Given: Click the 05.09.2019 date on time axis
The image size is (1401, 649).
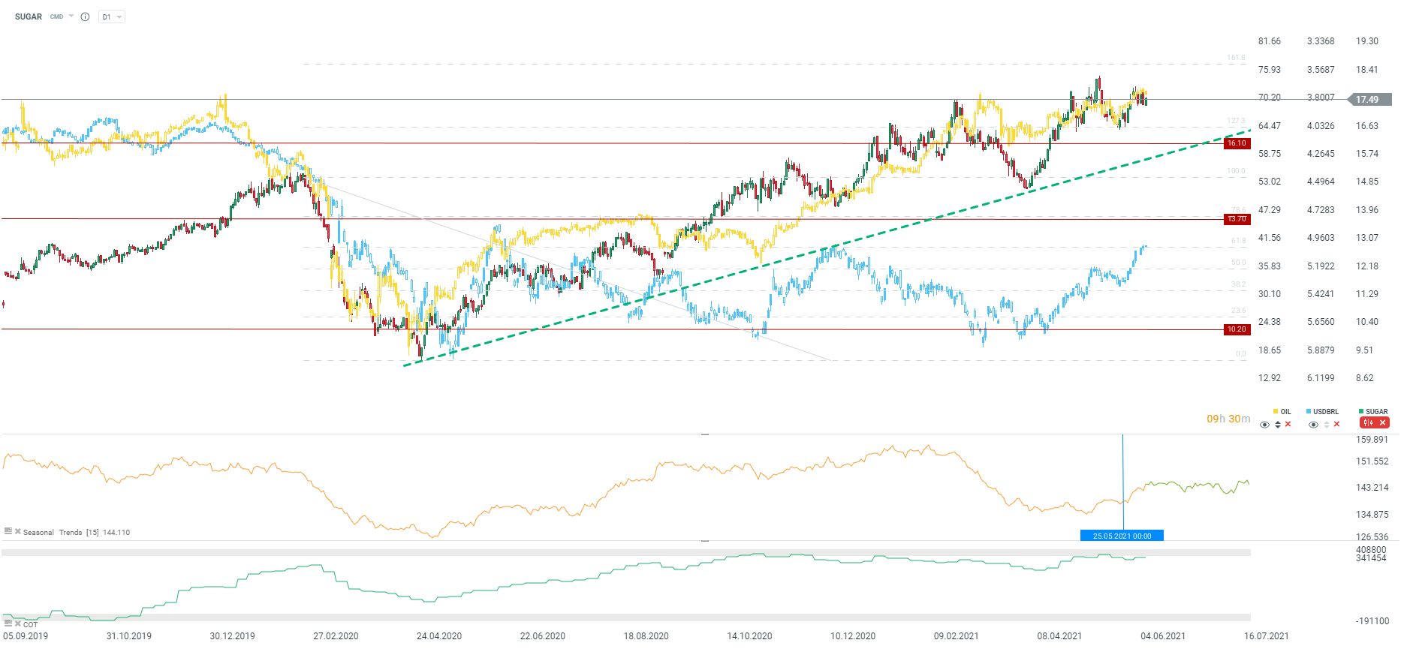Looking at the screenshot, I should coord(26,636).
